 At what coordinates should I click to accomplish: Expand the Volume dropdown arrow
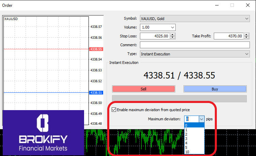[172, 28]
